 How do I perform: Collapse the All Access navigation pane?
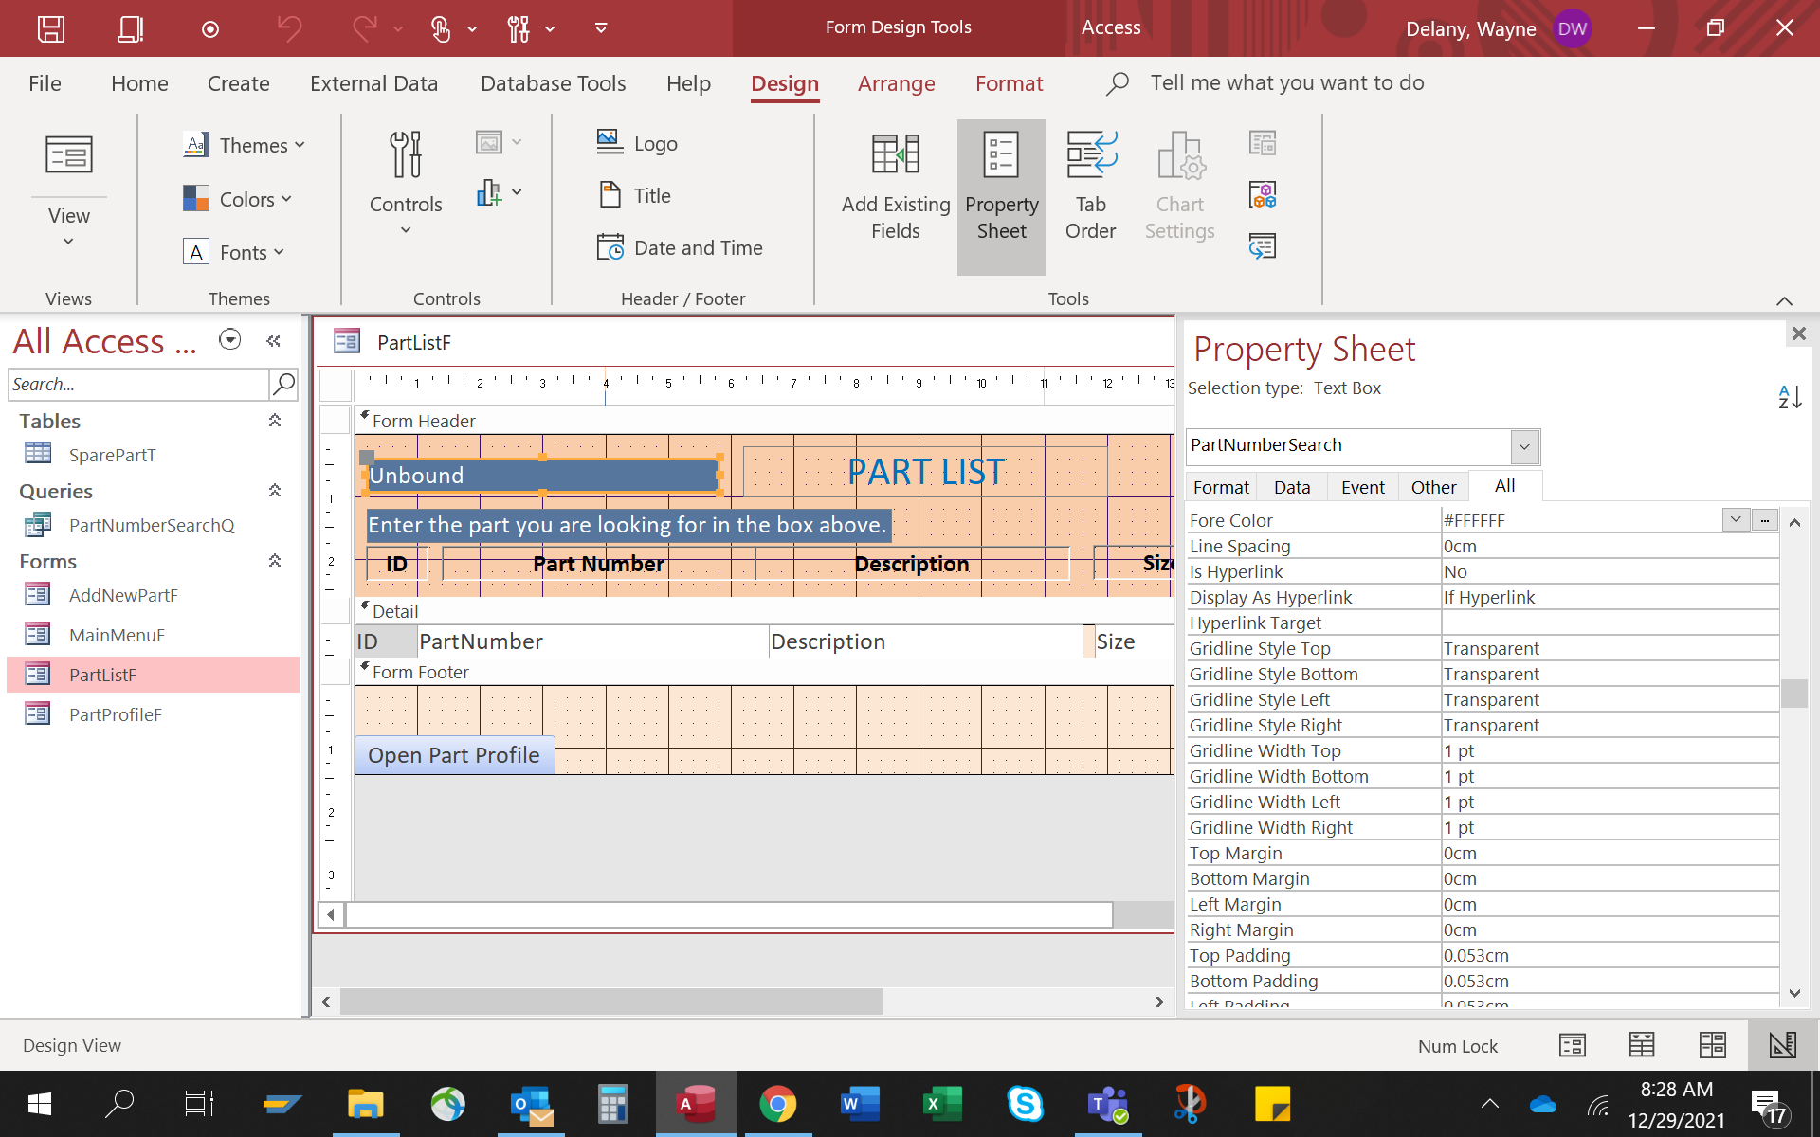(274, 340)
